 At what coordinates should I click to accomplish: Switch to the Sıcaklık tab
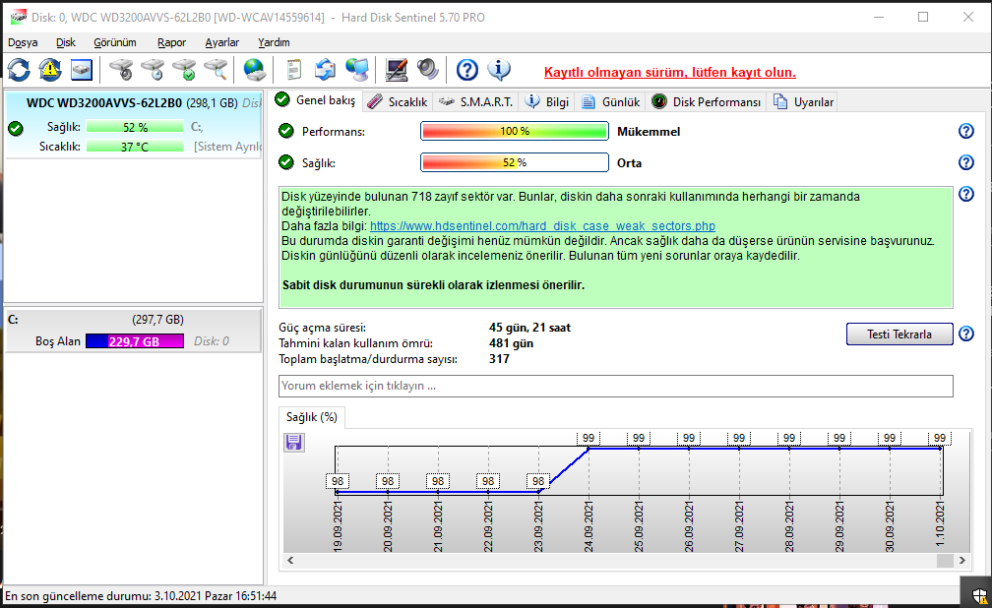coord(398,102)
